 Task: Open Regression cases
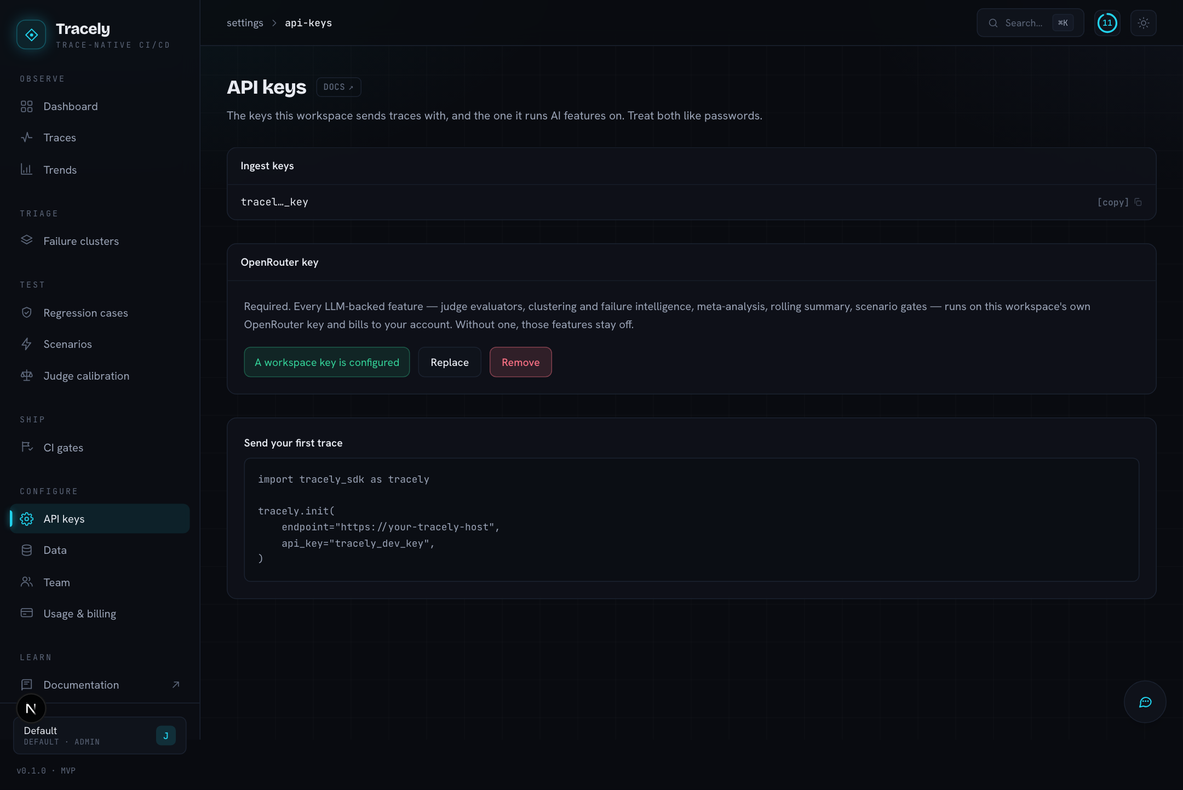(x=100, y=313)
